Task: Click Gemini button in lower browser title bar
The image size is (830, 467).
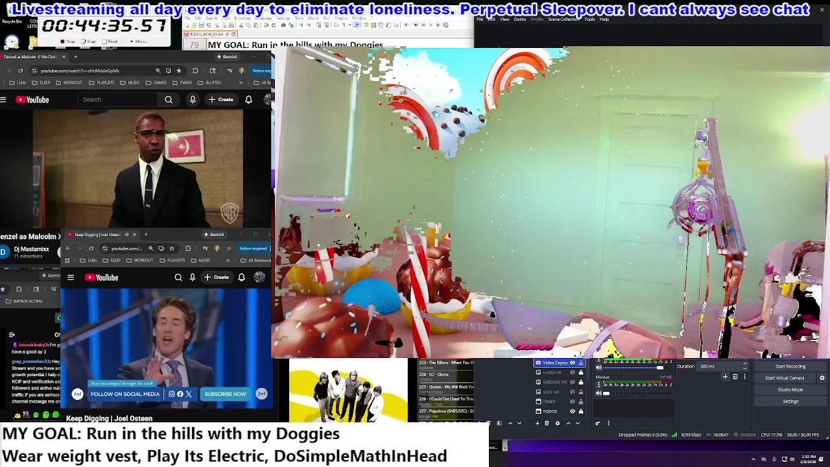Action: [215, 234]
